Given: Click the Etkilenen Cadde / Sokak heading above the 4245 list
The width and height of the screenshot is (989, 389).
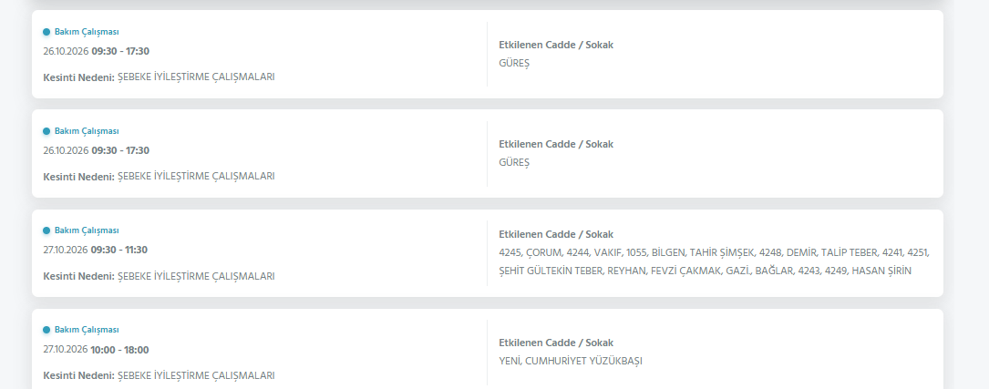Looking at the screenshot, I should point(556,234).
